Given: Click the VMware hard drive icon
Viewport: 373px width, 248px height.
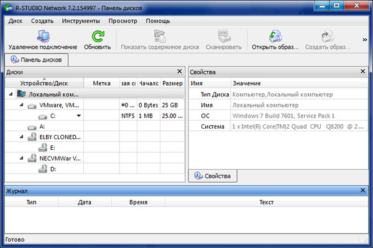Looking at the screenshot, I should coord(32,106).
